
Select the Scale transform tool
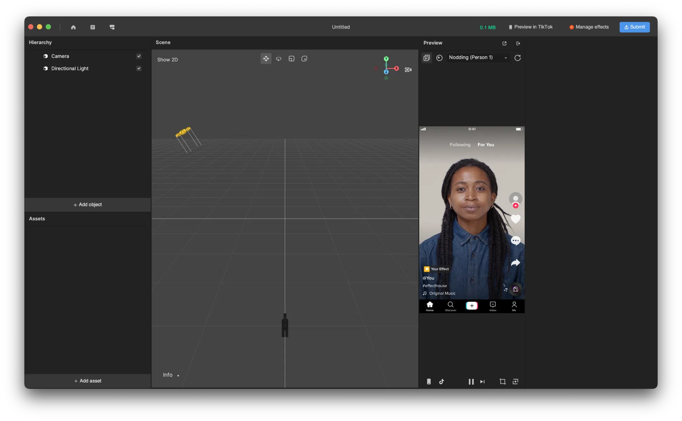[291, 59]
